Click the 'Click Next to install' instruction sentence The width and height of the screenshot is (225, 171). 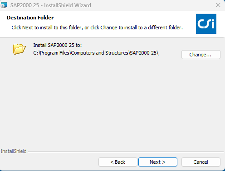coord(97,28)
